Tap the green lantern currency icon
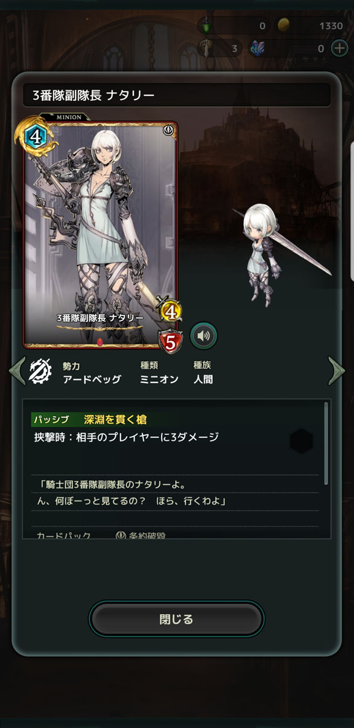 click(x=207, y=26)
